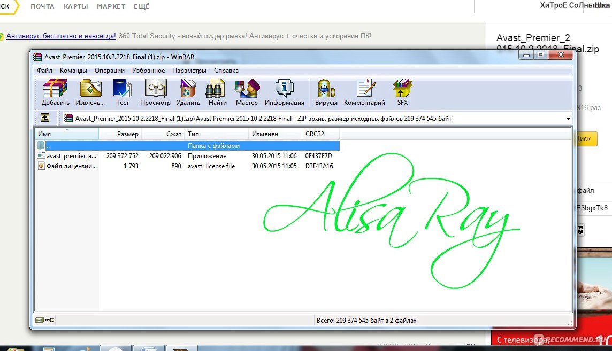
Task: Close the WinRAR window
Action: point(561,55)
